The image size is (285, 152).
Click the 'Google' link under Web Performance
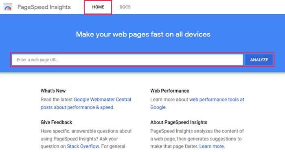[x=158, y=107]
